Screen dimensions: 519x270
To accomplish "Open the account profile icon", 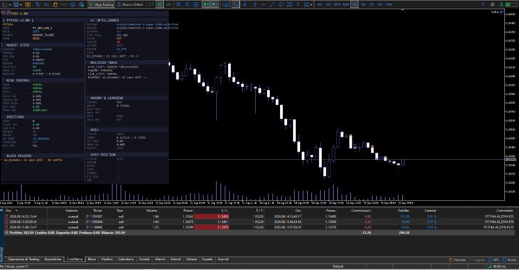I will (x=493, y=5).
